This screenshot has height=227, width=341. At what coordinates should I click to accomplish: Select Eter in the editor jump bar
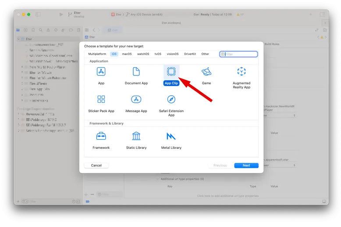[x=90, y=37]
